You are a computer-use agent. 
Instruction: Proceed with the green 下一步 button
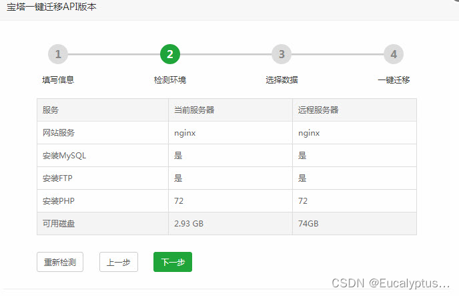173,262
